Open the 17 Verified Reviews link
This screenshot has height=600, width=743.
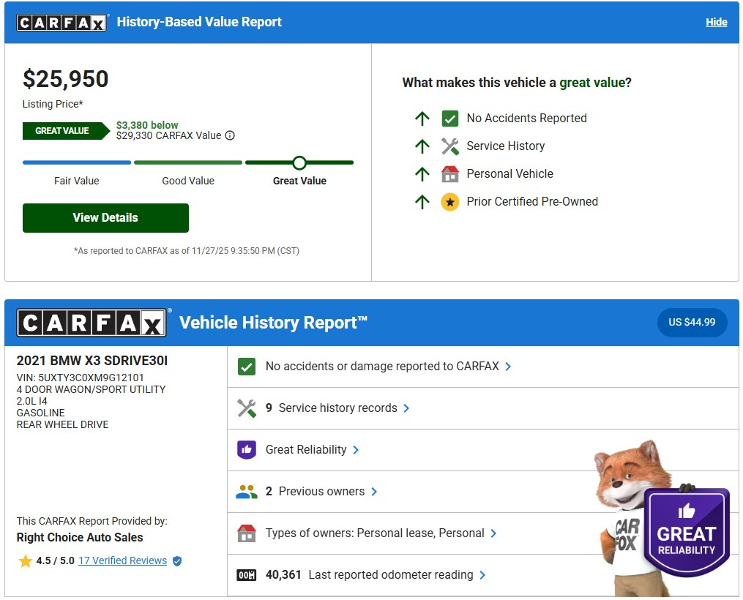pos(122,561)
